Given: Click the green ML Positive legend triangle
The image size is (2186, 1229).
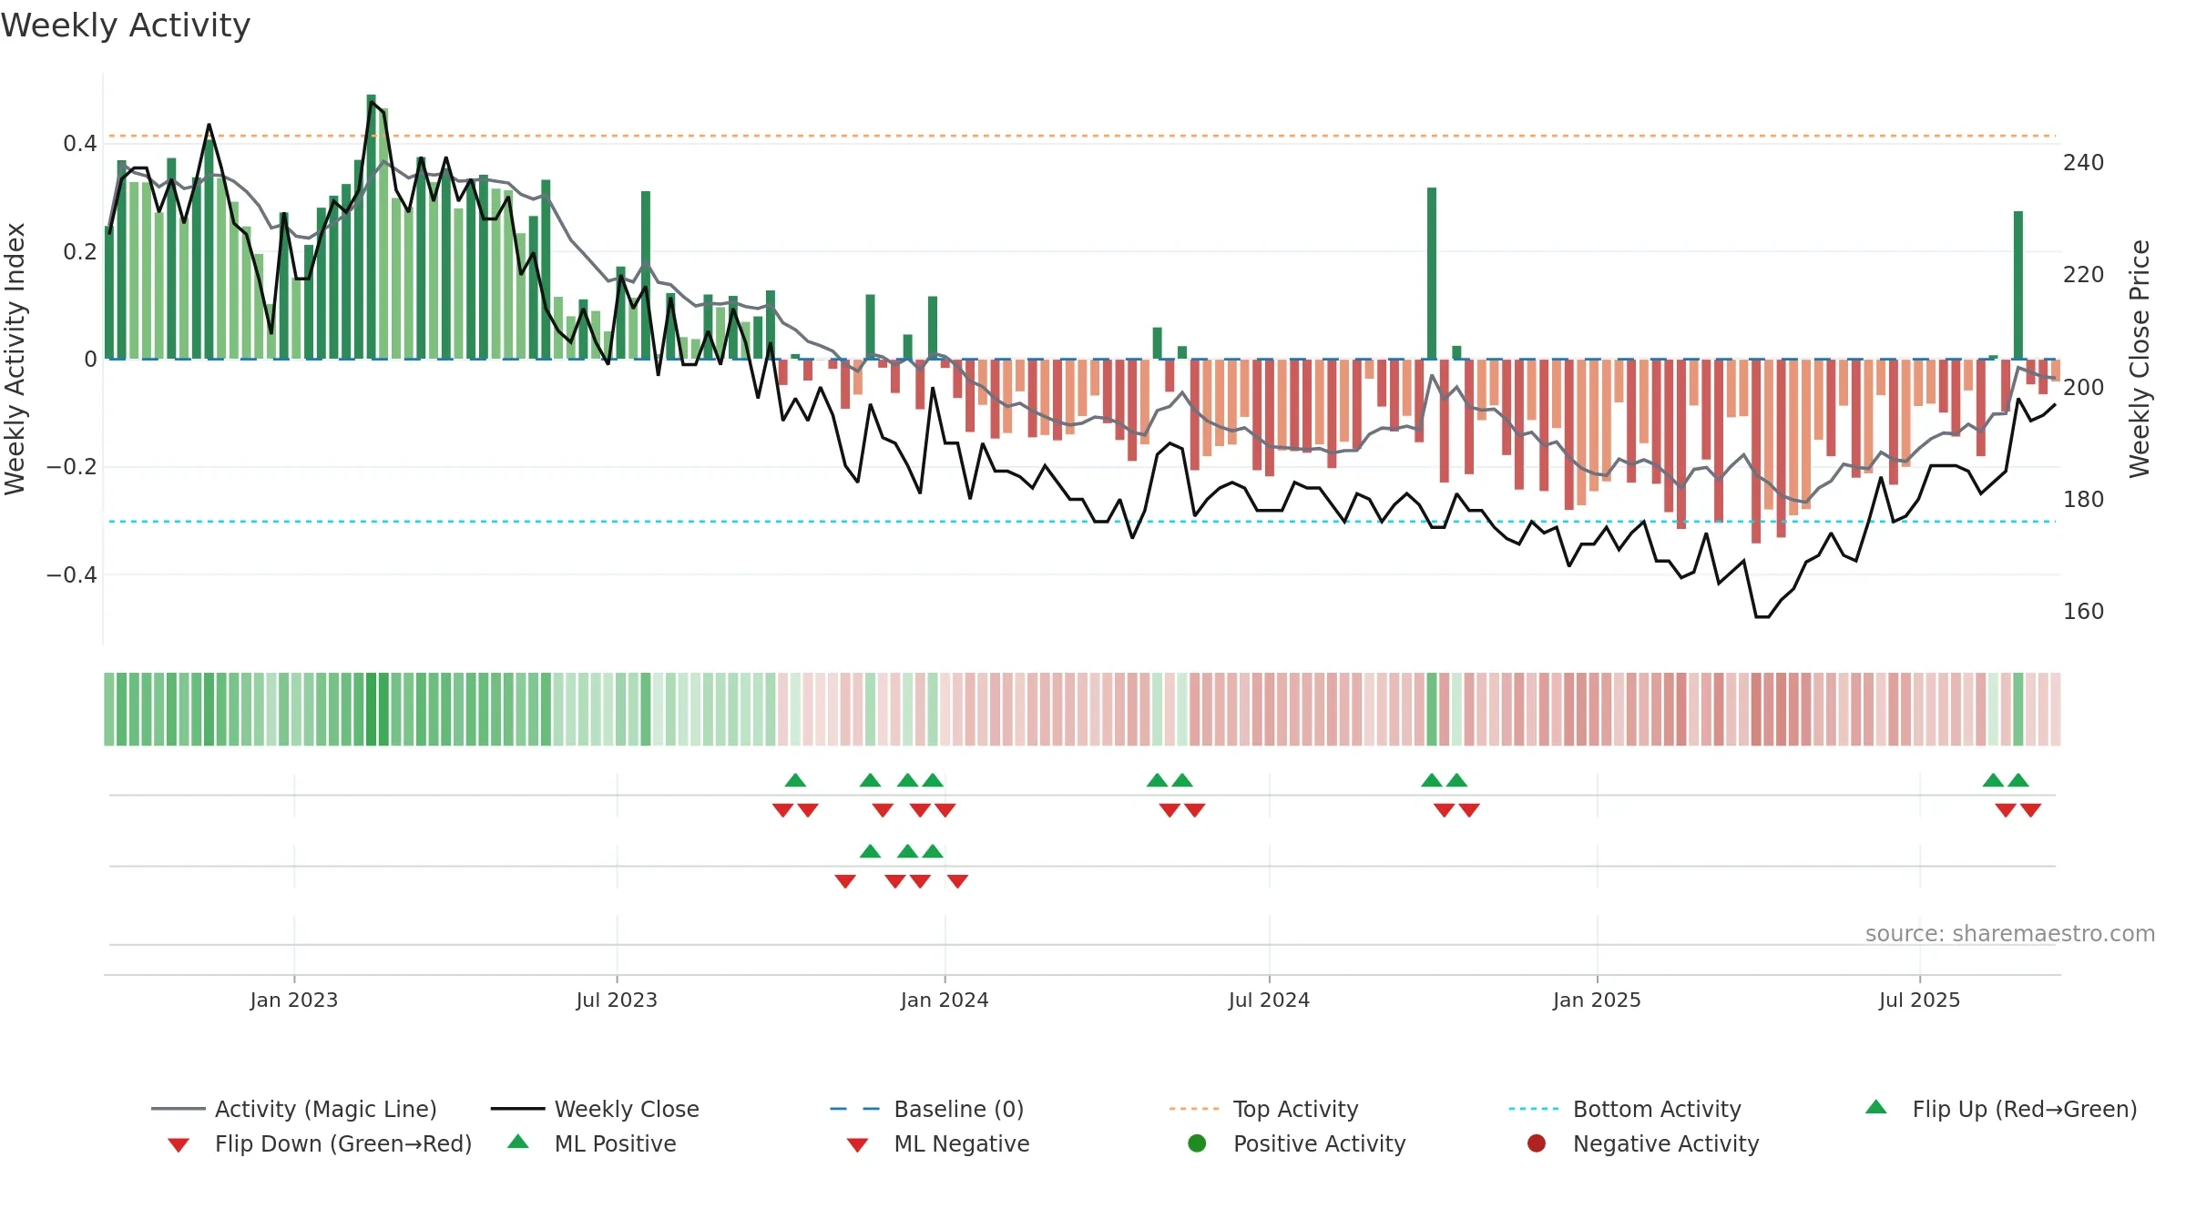Looking at the screenshot, I should tap(518, 1142).
